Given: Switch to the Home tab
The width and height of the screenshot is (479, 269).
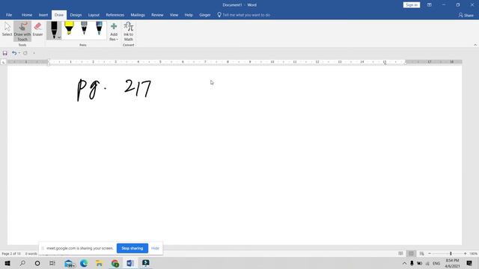Looking at the screenshot, I should point(27,15).
